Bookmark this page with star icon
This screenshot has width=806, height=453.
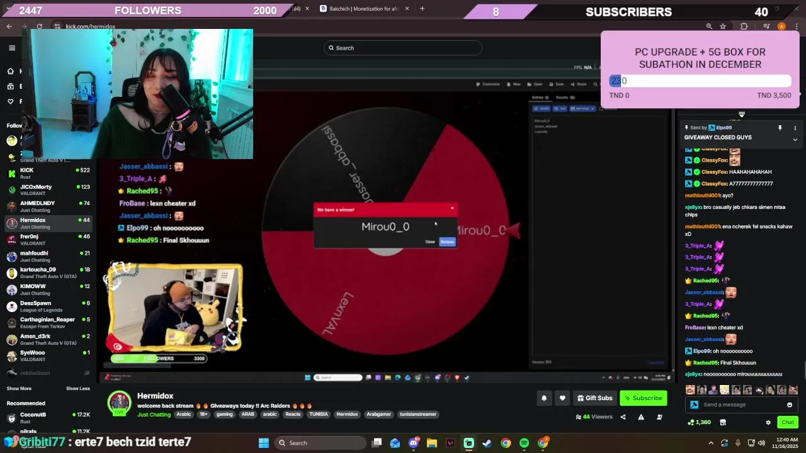click(x=723, y=26)
